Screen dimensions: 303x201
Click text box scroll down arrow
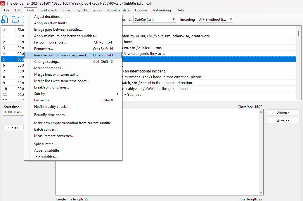click(261, 193)
